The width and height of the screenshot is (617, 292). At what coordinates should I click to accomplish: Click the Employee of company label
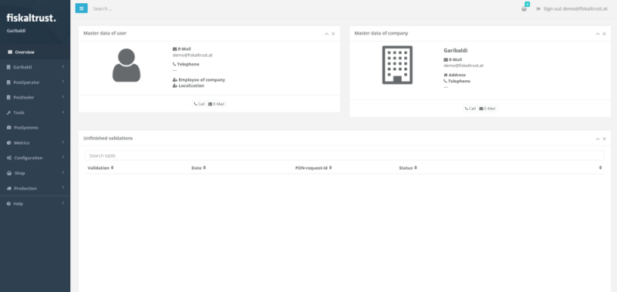(201, 80)
